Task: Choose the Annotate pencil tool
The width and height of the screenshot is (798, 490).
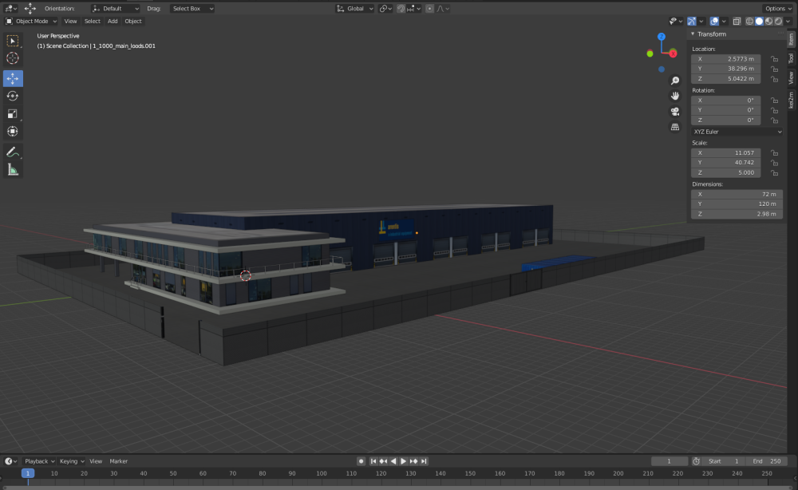Action: click(13, 152)
